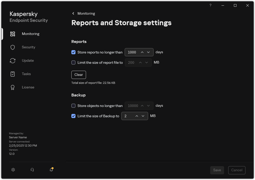Decrease Backup size limit with down arrow

[x=143, y=116]
